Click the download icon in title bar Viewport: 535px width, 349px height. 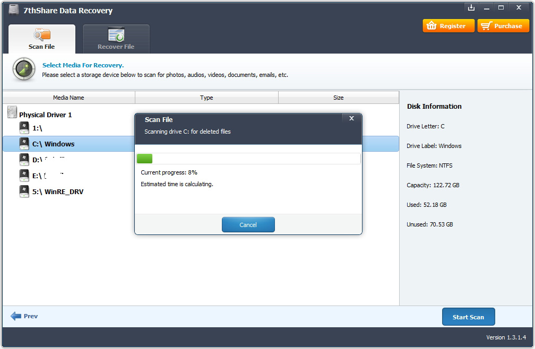tap(471, 7)
